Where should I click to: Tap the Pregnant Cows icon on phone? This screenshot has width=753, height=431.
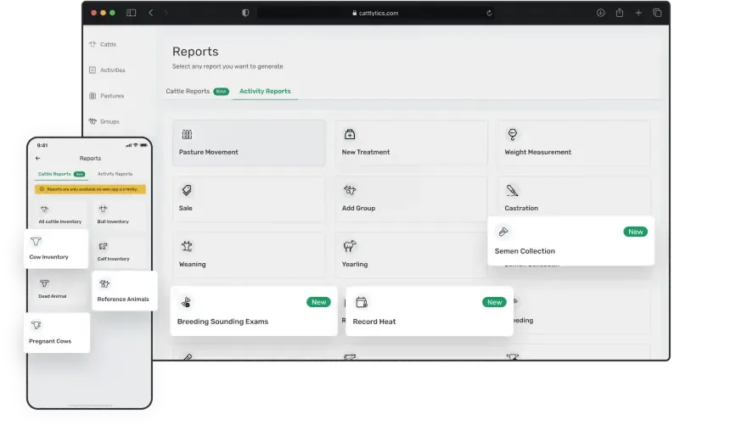click(x=36, y=326)
